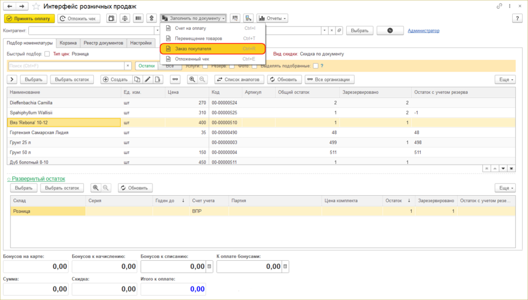528x300 pixels.
Task: Click the copy item icon beside Создать
Action: [x=137, y=79]
